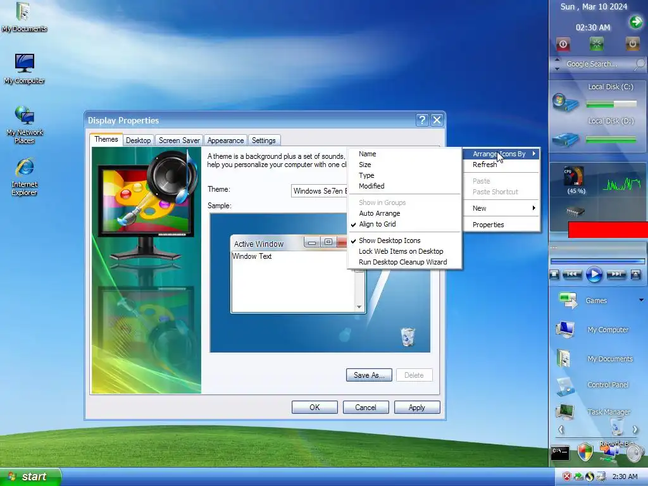Click the brown power standby icon
This screenshot has width=648, height=486.
(x=632, y=44)
